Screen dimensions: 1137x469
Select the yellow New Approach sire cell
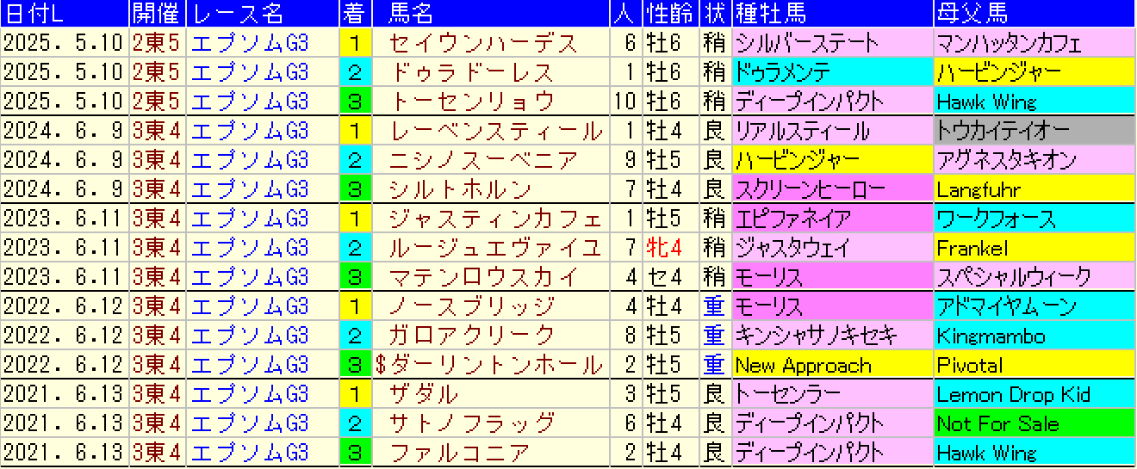coord(832,366)
